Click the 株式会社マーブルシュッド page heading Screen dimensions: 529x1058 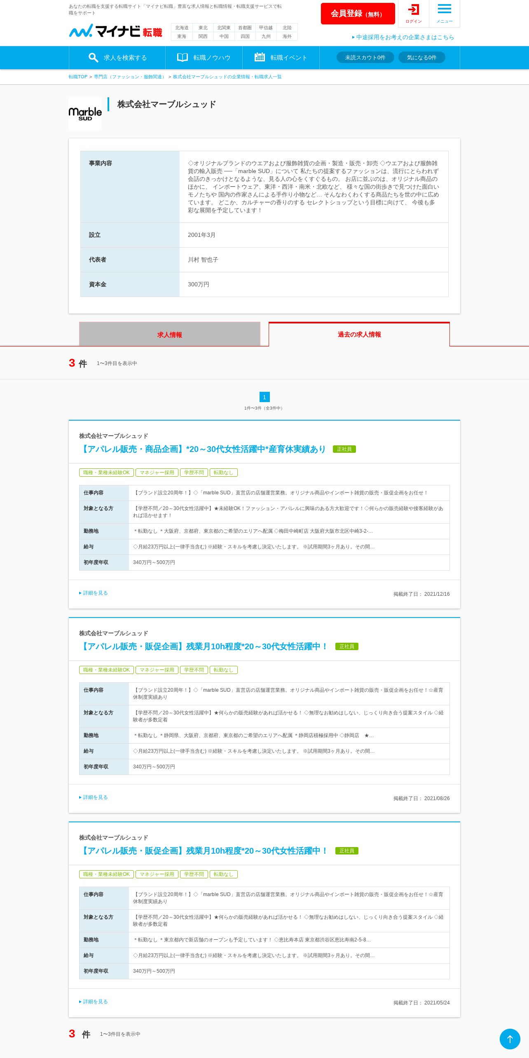[x=167, y=104]
